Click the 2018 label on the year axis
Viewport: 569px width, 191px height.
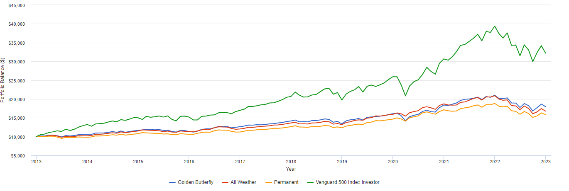pos(291,162)
